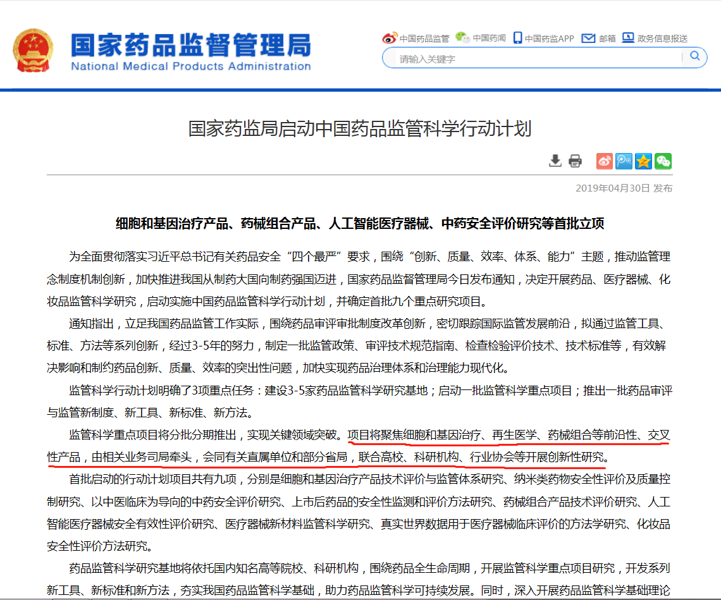The height and width of the screenshot is (600, 721).
Task: Click the 国家药品监督管理局 site title
Action: point(191,45)
